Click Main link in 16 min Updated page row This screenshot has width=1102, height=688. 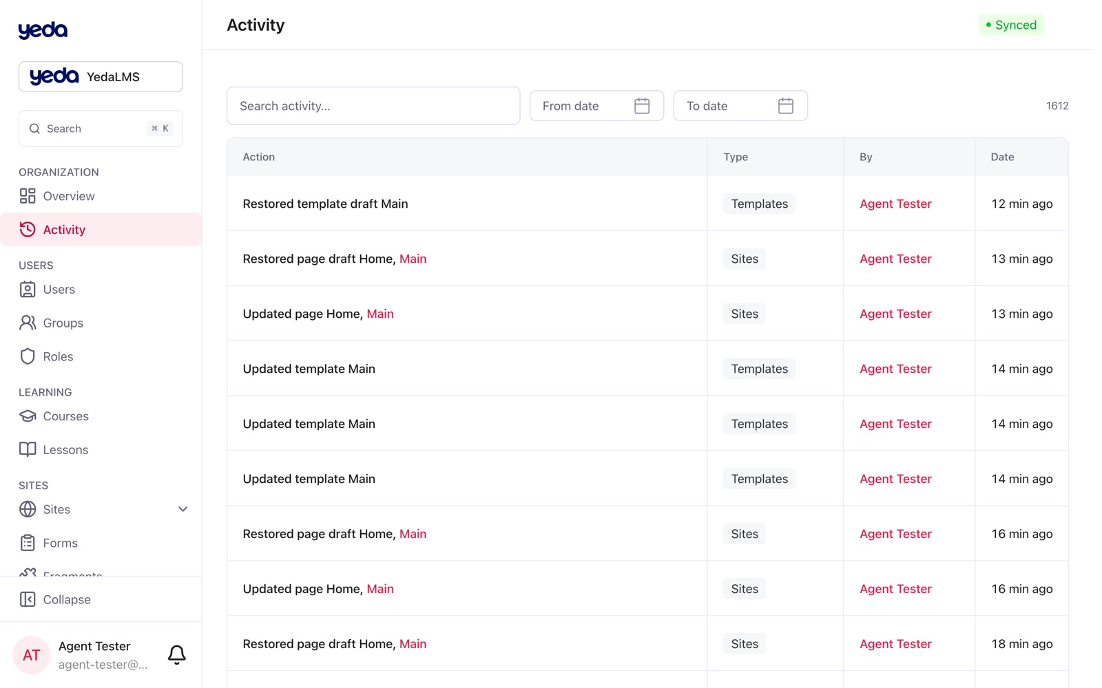coord(380,589)
